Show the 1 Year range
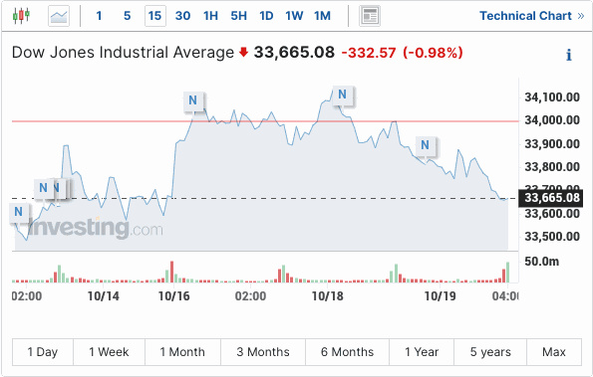This screenshot has height=377, width=593. [x=422, y=352]
